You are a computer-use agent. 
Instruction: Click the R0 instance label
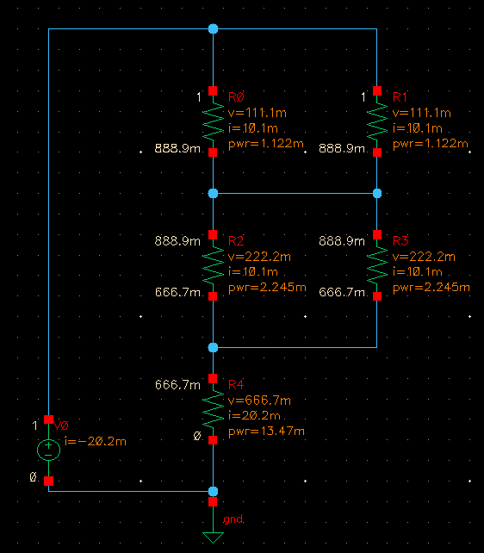[x=236, y=97]
